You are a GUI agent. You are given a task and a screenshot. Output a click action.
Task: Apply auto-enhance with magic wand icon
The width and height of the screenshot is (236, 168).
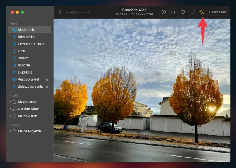(202, 12)
